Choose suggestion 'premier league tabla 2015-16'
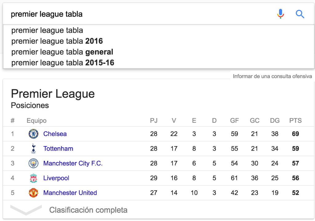The image size is (315, 221). pos(63,63)
